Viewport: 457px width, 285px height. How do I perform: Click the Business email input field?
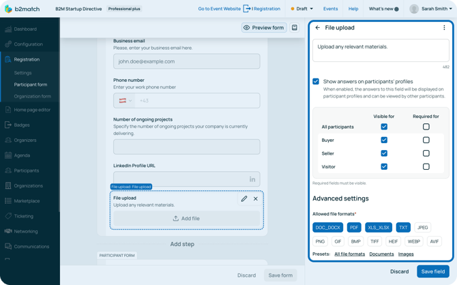(x=186, y=61)
